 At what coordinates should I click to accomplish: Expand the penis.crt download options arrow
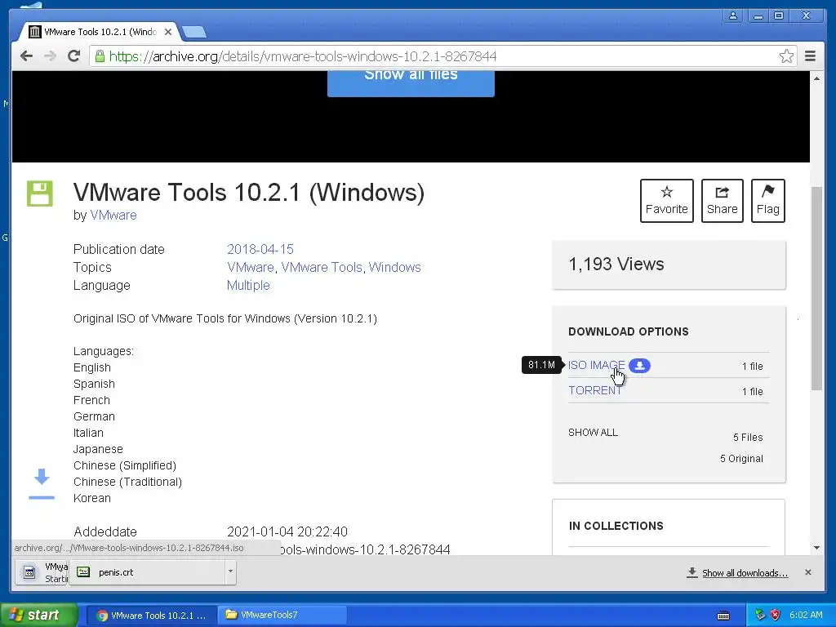click(230, 571)
